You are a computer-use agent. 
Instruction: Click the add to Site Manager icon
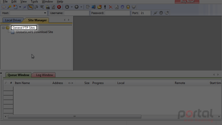(x=167, y=13)
